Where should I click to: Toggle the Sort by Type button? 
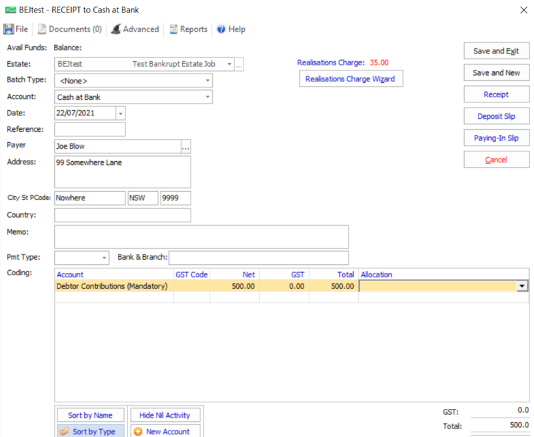[89, 431]
